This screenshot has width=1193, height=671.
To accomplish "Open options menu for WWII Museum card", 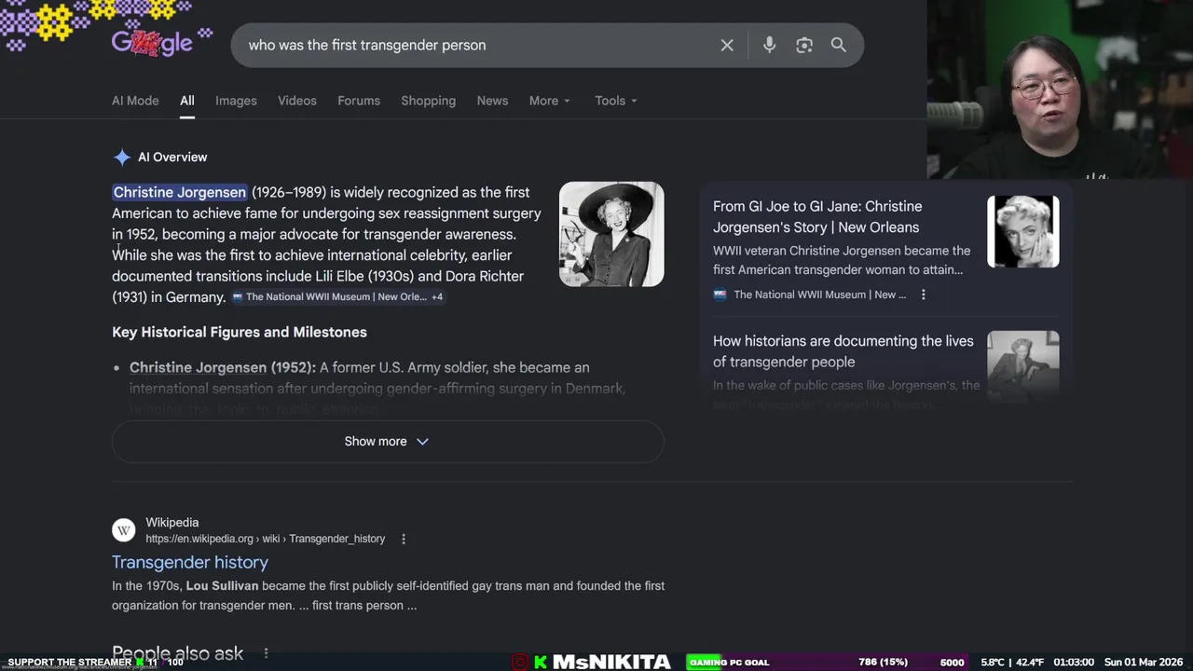I will (924, 294).
